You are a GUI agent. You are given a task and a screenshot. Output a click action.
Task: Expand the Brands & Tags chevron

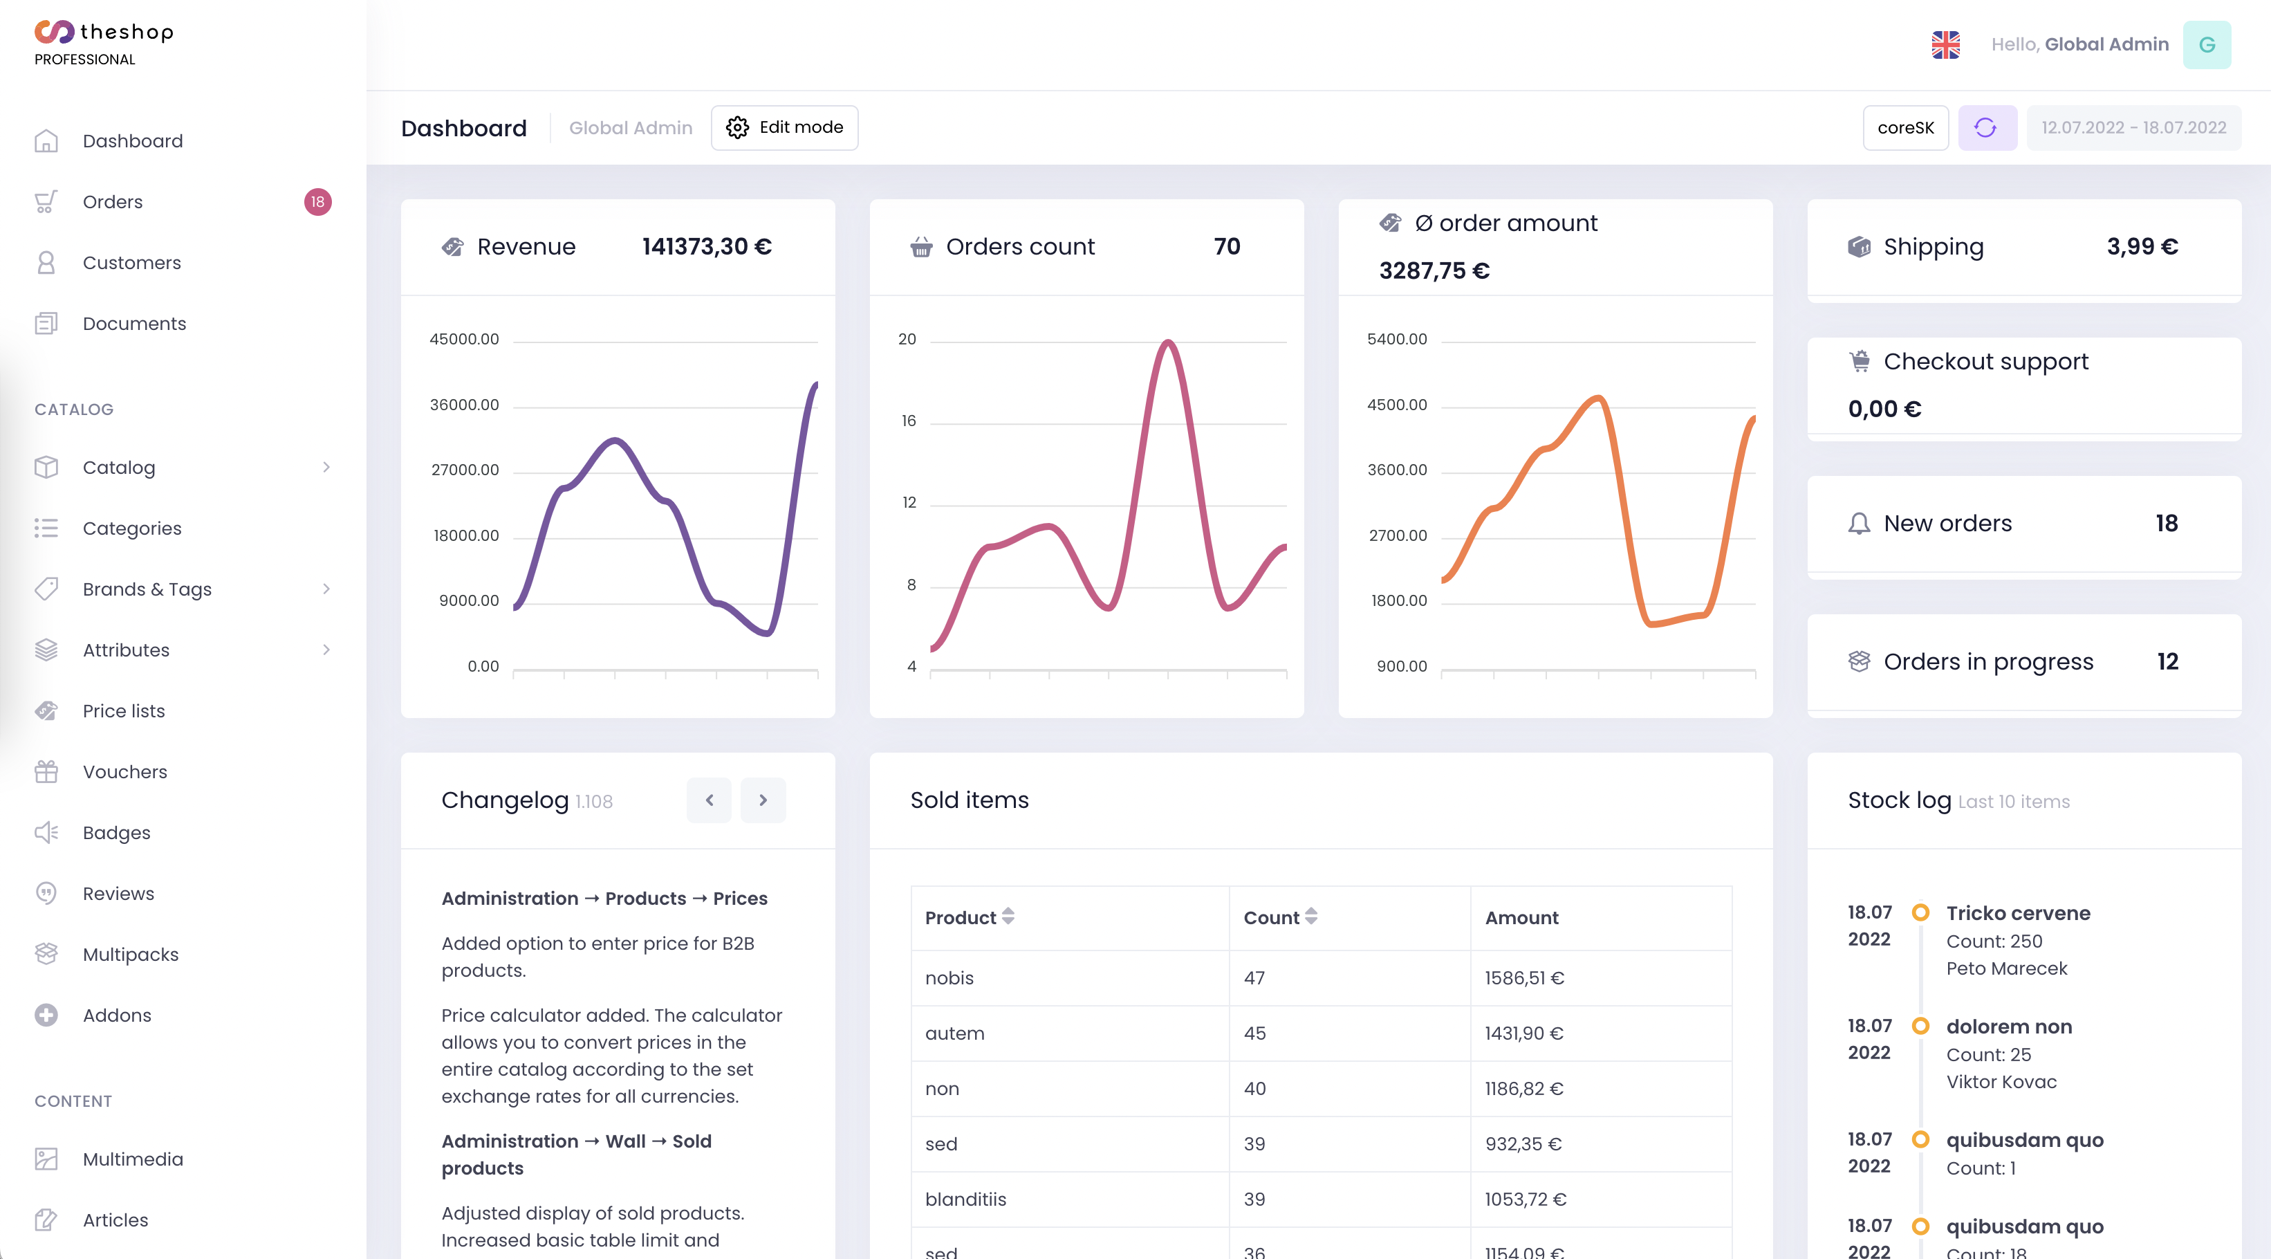coord(326,589)
